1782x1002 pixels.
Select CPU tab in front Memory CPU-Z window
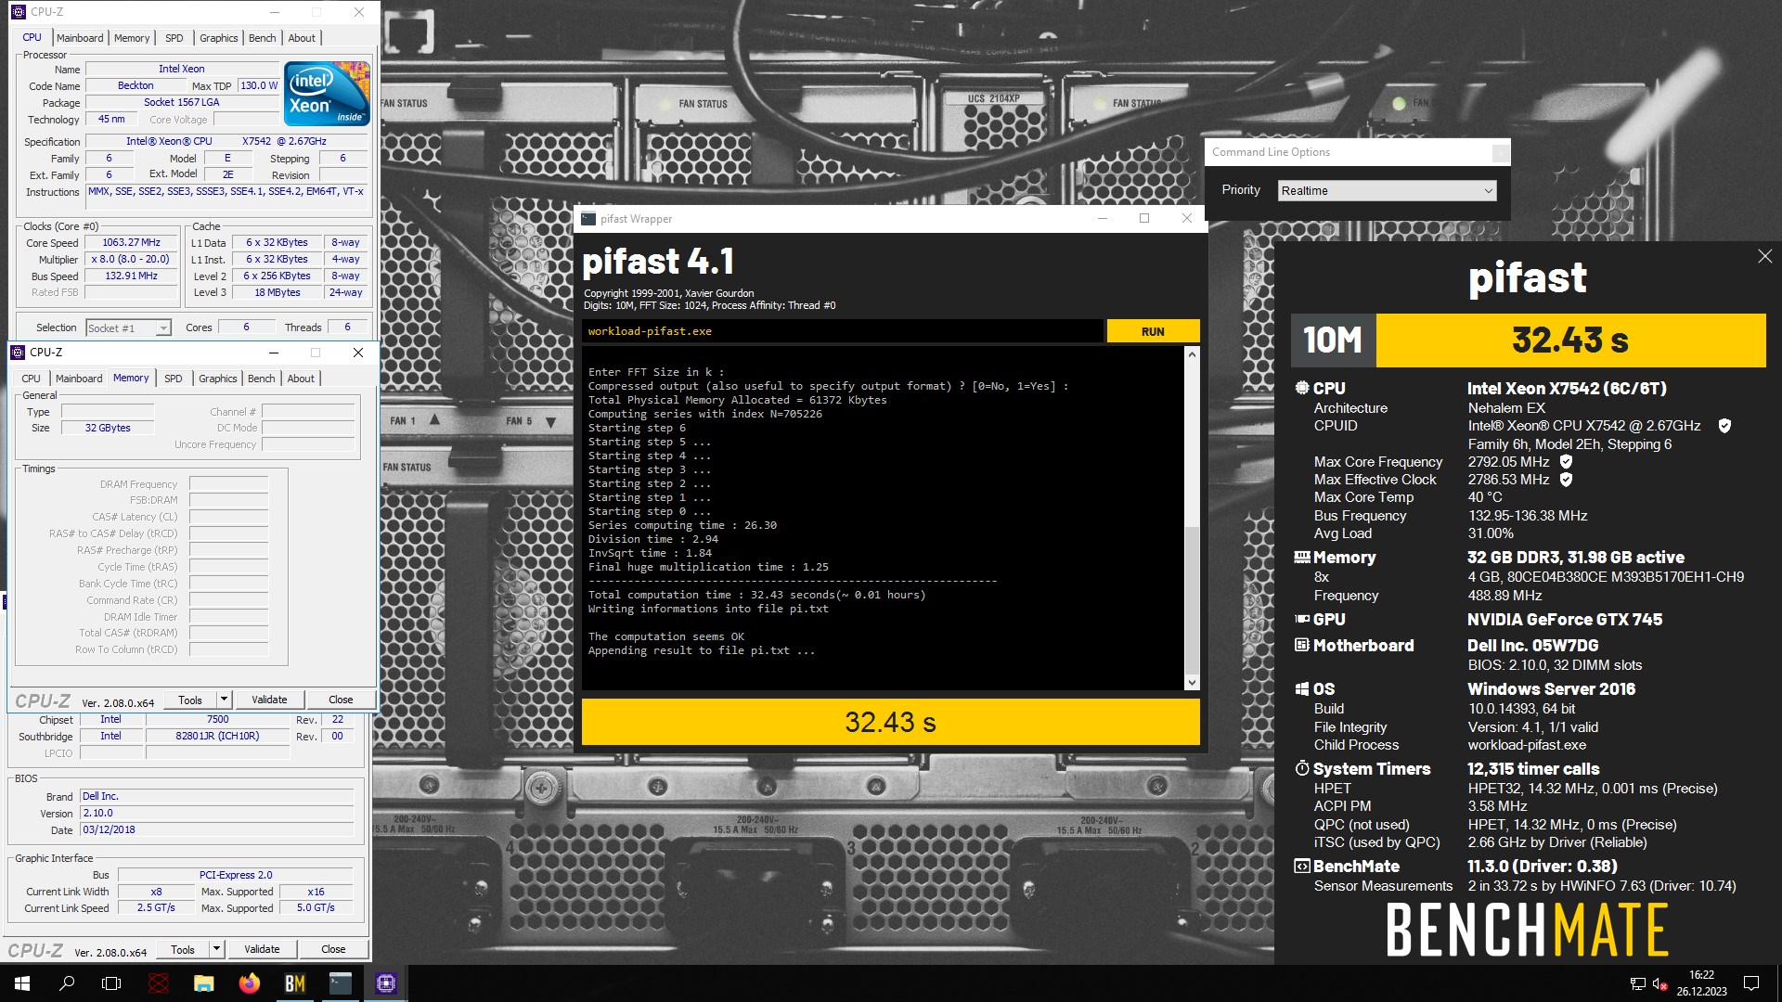coord(31,379)
